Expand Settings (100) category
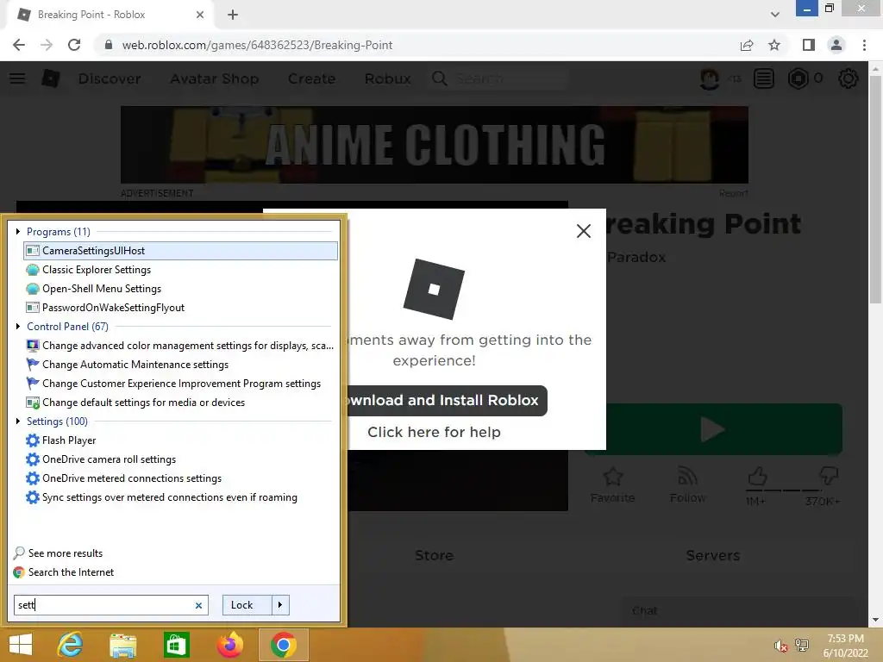The height and width of the screenshot is (662, 883). coord(18,421)
